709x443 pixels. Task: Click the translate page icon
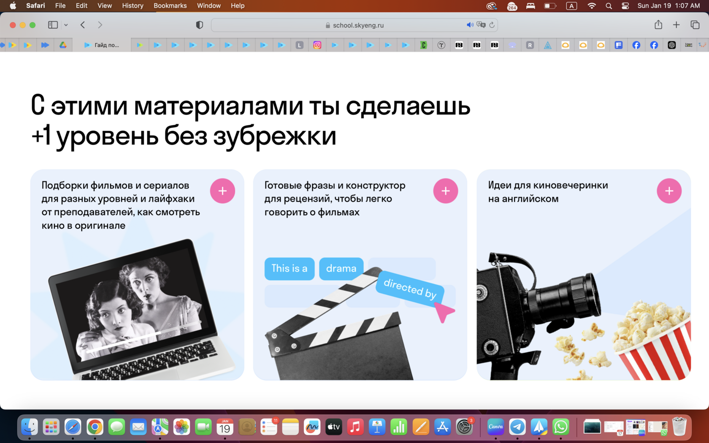(481, 25)
